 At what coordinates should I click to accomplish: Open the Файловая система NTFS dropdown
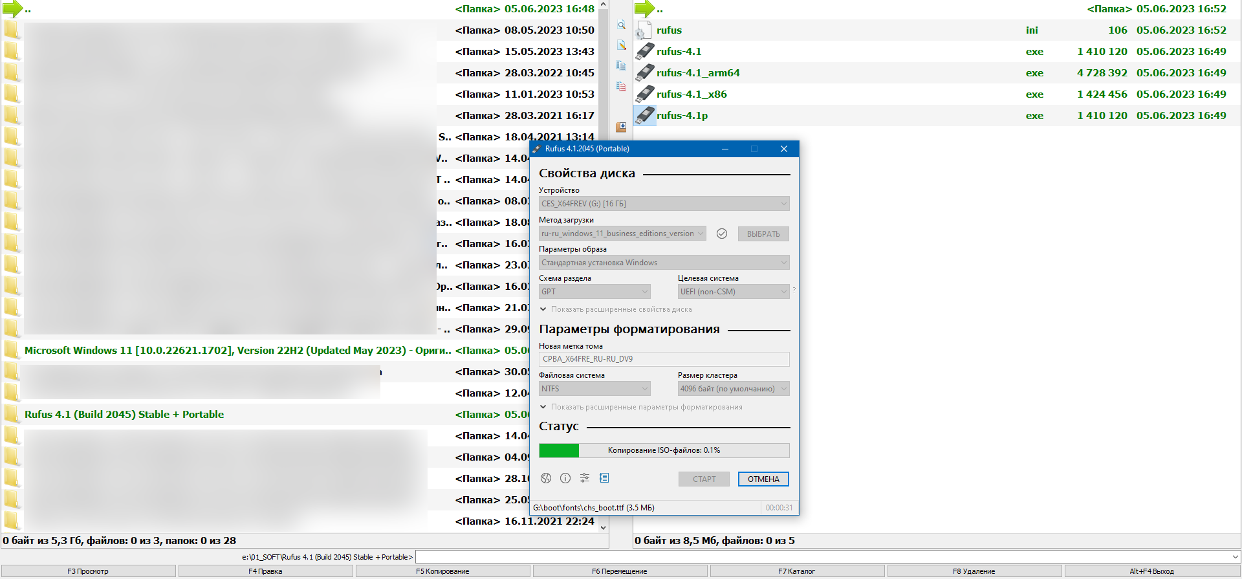pyautogui.click(x=594, y=389)
